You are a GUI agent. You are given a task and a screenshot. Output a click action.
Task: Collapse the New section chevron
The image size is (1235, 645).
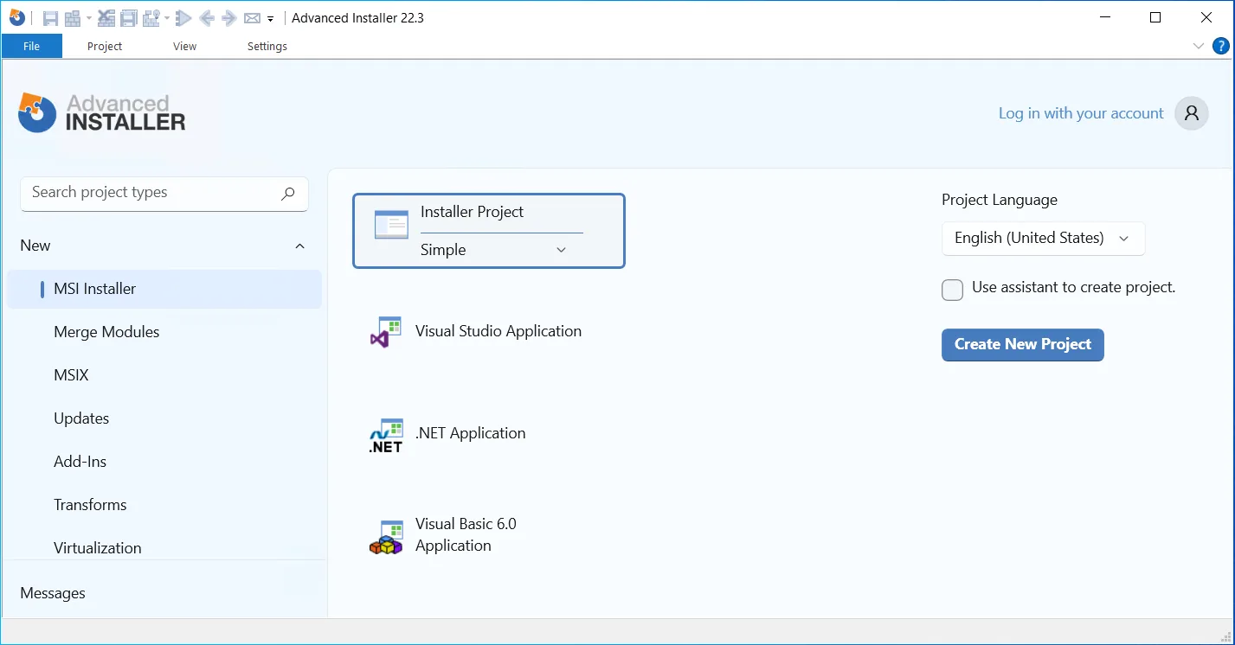[299, 246]
